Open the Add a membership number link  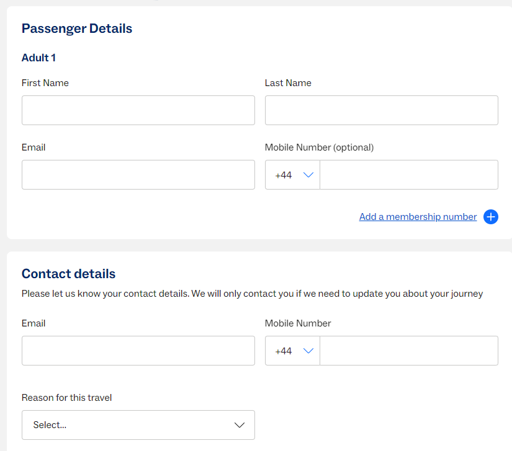pyautogui.click(x=418, y=217)
